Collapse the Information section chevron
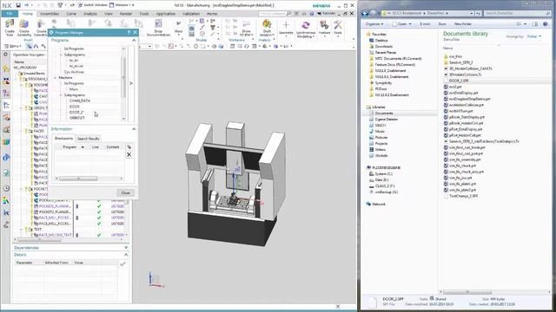 tap(134, 129)
